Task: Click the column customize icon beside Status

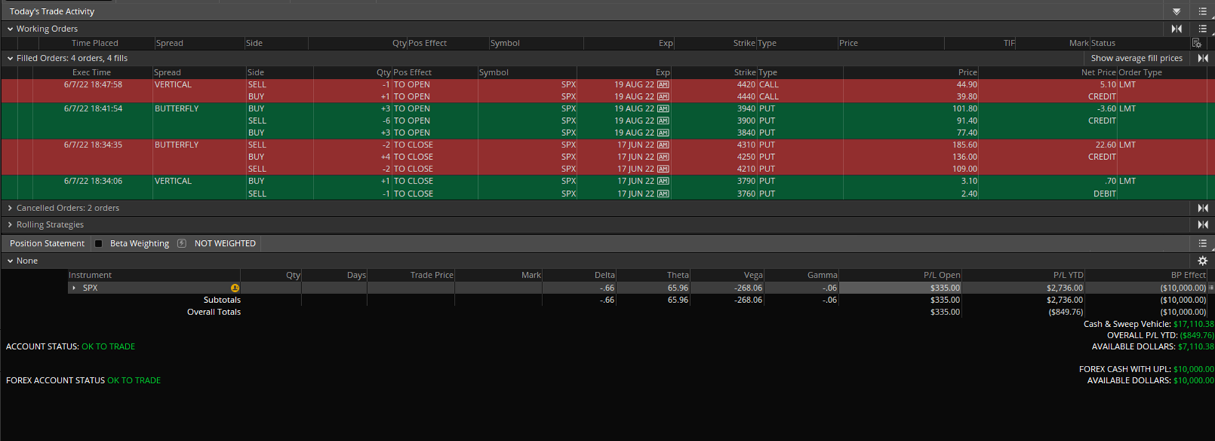Action: (1197, 43)
